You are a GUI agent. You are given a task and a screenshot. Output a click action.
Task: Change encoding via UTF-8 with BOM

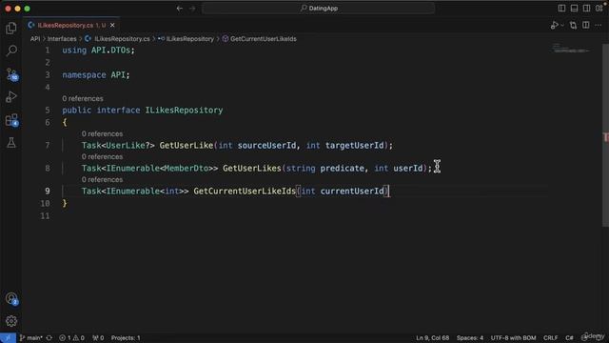point(513,338)
